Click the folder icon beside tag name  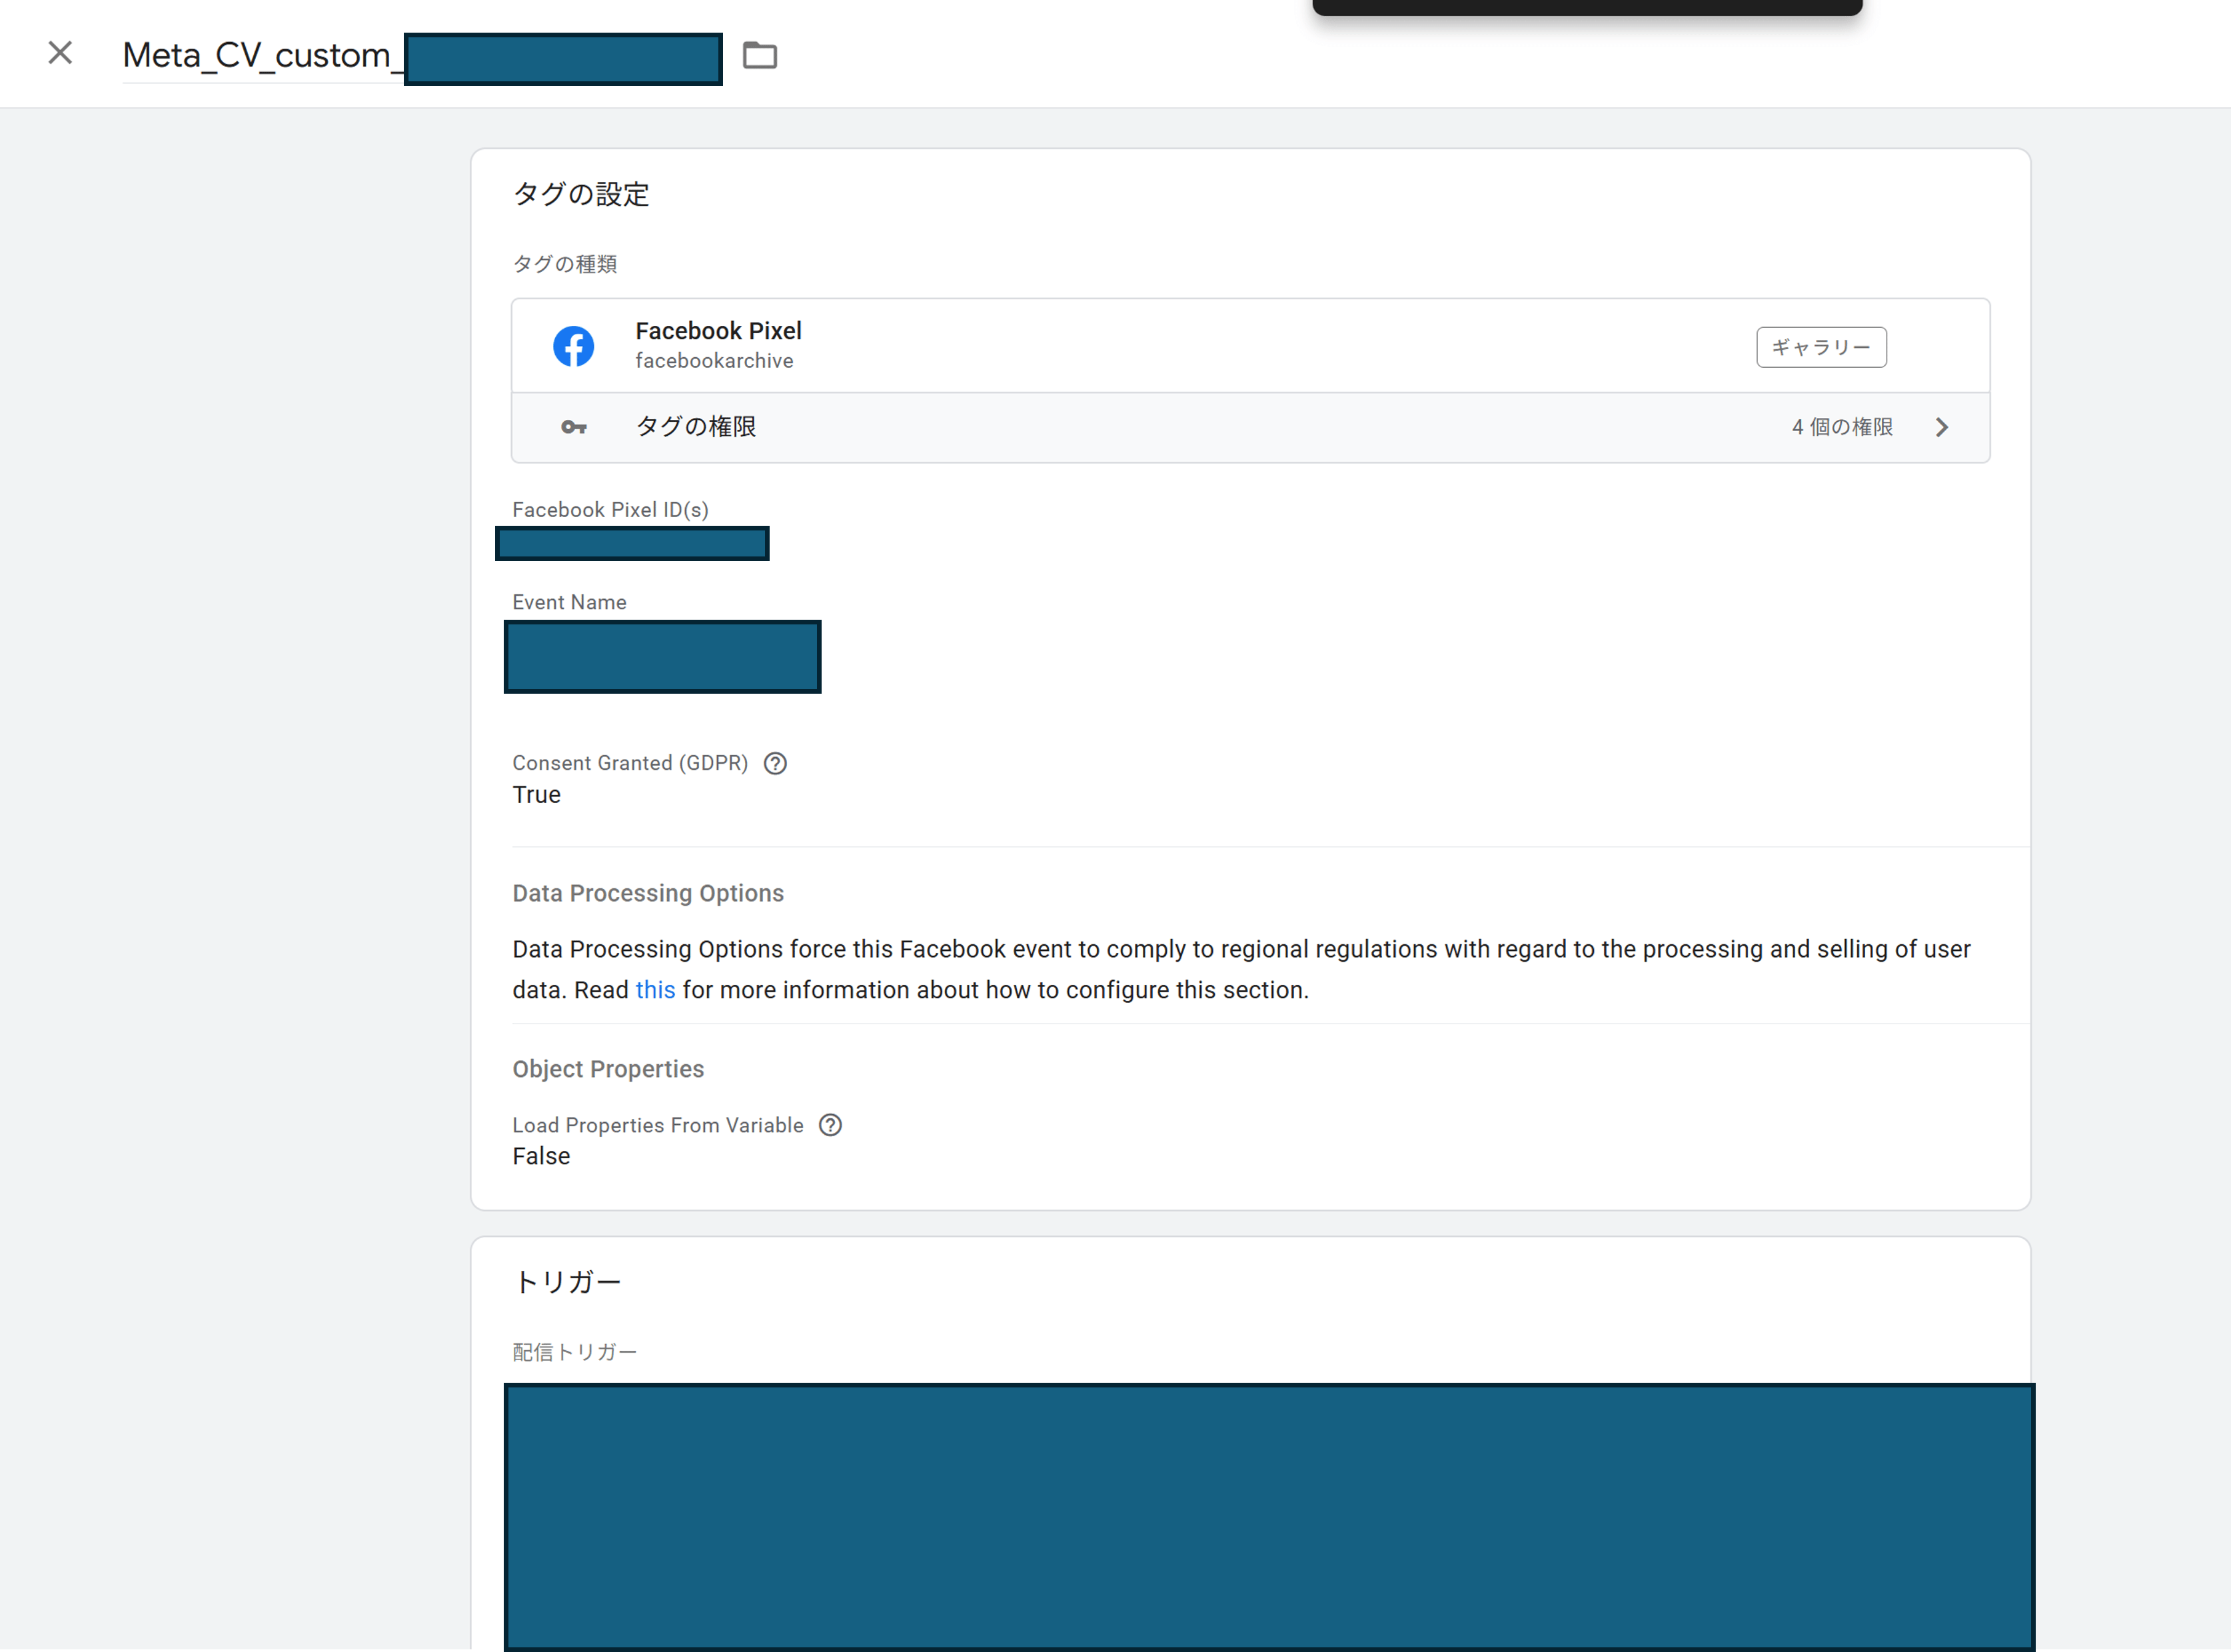click(x=759, y=56)
